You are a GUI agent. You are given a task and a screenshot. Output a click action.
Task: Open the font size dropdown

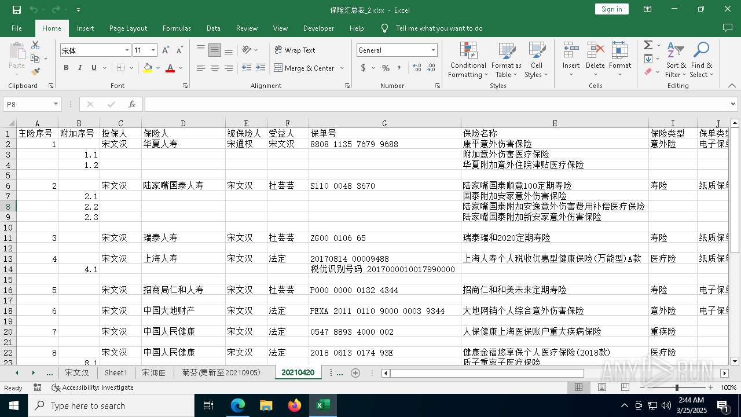click(153, 50)
